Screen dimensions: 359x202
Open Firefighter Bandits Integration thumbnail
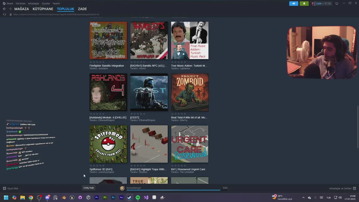coord(108,40)
